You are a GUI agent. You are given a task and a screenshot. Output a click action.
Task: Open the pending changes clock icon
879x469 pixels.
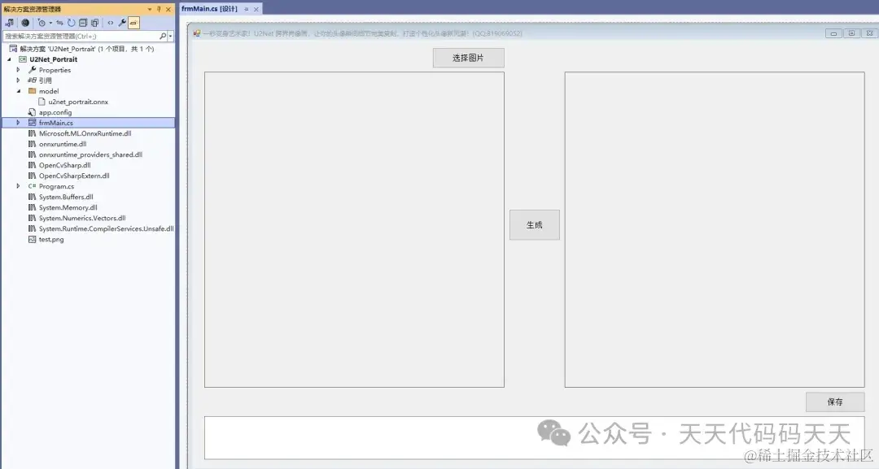(42, 24)
